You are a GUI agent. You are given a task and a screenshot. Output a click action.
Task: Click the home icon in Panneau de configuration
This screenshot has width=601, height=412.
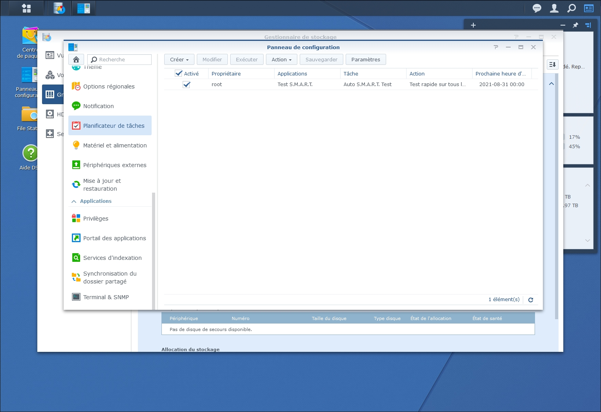(x=76, y=59)
